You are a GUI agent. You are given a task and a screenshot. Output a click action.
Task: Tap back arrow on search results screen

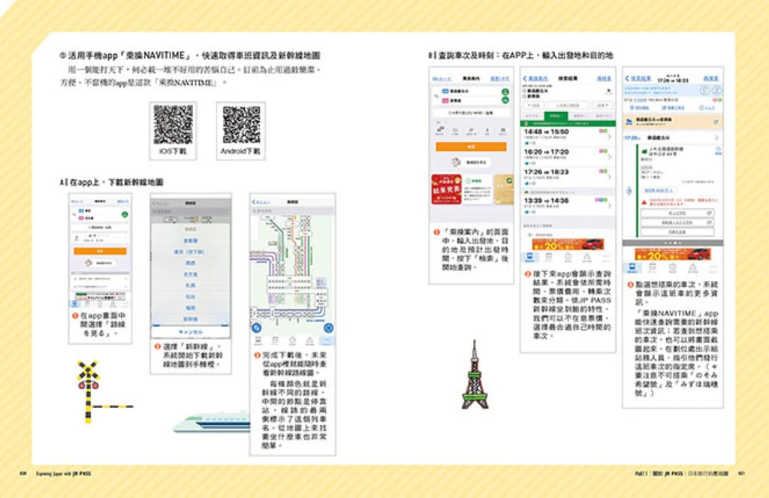525,78
